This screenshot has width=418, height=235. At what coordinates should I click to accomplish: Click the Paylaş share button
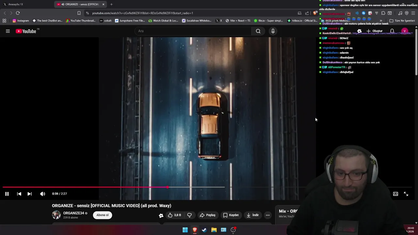coord(207,215)
